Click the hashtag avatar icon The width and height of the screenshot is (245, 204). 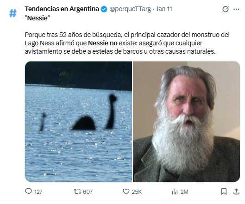[13, 13]
